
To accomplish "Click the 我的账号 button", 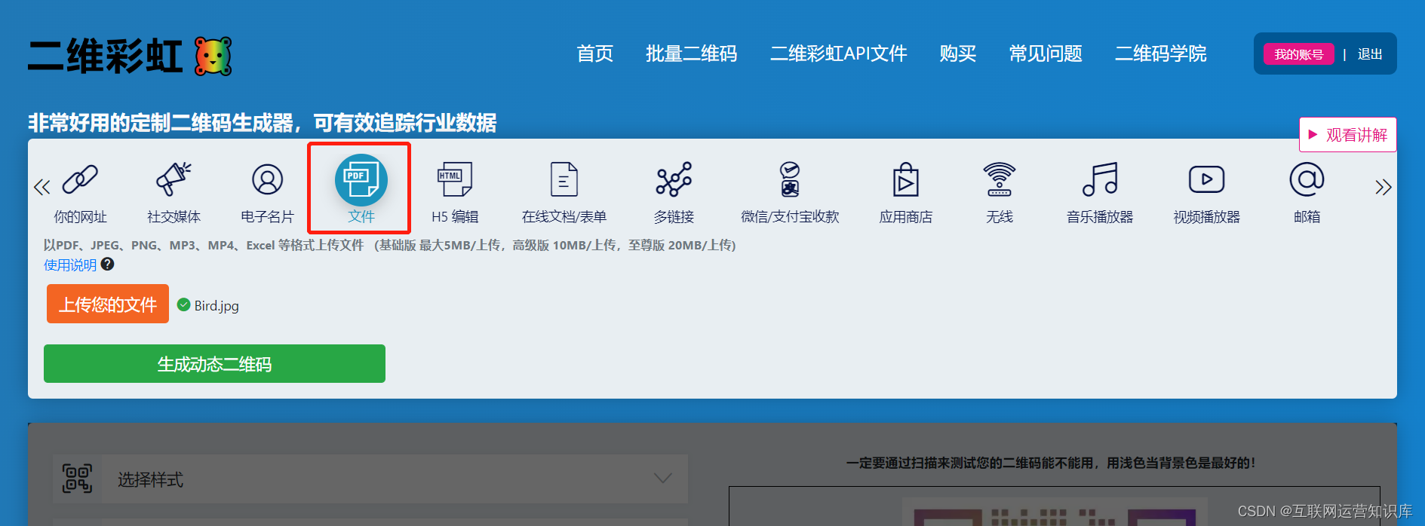I will (1299, 54).
